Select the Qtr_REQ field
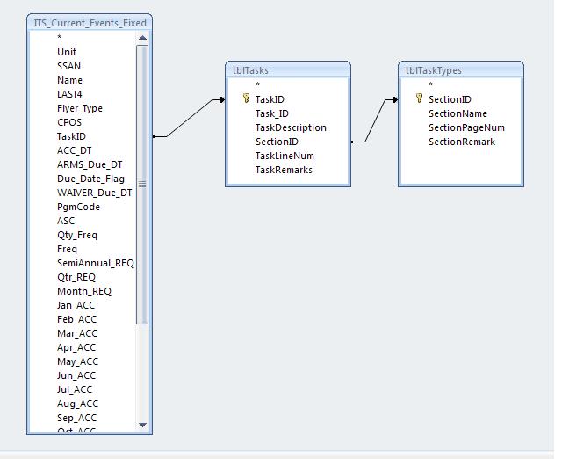The height and width of the screenshot is (459, 562). [x=76, y=277]
